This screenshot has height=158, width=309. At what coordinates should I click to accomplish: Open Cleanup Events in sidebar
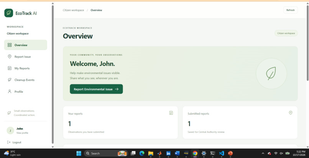26,80
